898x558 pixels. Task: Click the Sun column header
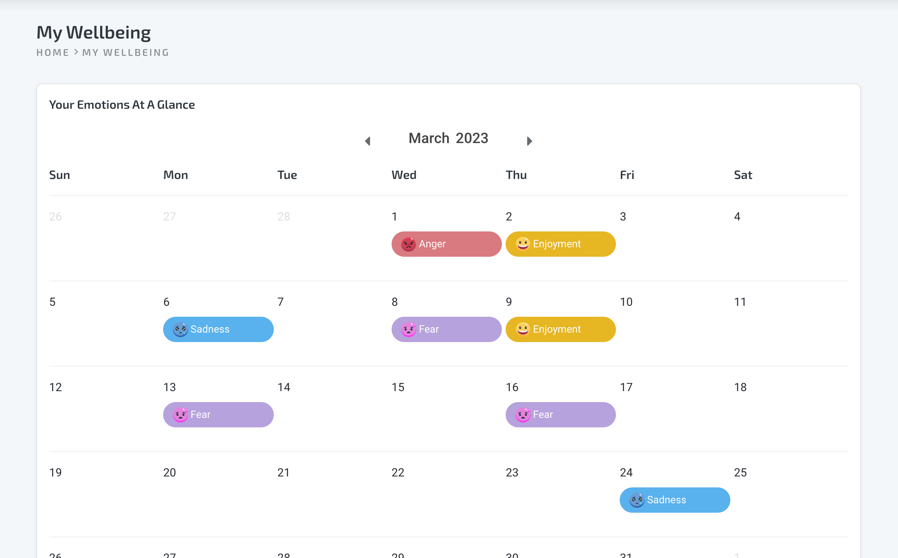pyautogui.click(x=60, y=175)
